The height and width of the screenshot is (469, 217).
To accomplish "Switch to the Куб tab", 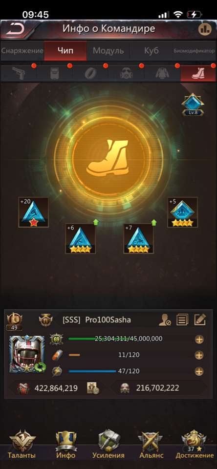I will 151,50.
